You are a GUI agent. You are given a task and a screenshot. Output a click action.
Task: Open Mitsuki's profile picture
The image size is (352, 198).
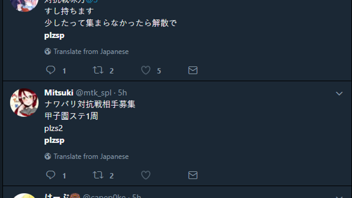tap(24, 103)
